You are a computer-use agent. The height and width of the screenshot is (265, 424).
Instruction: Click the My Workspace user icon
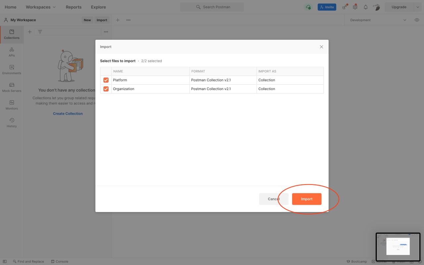click(x=6, y=20)
